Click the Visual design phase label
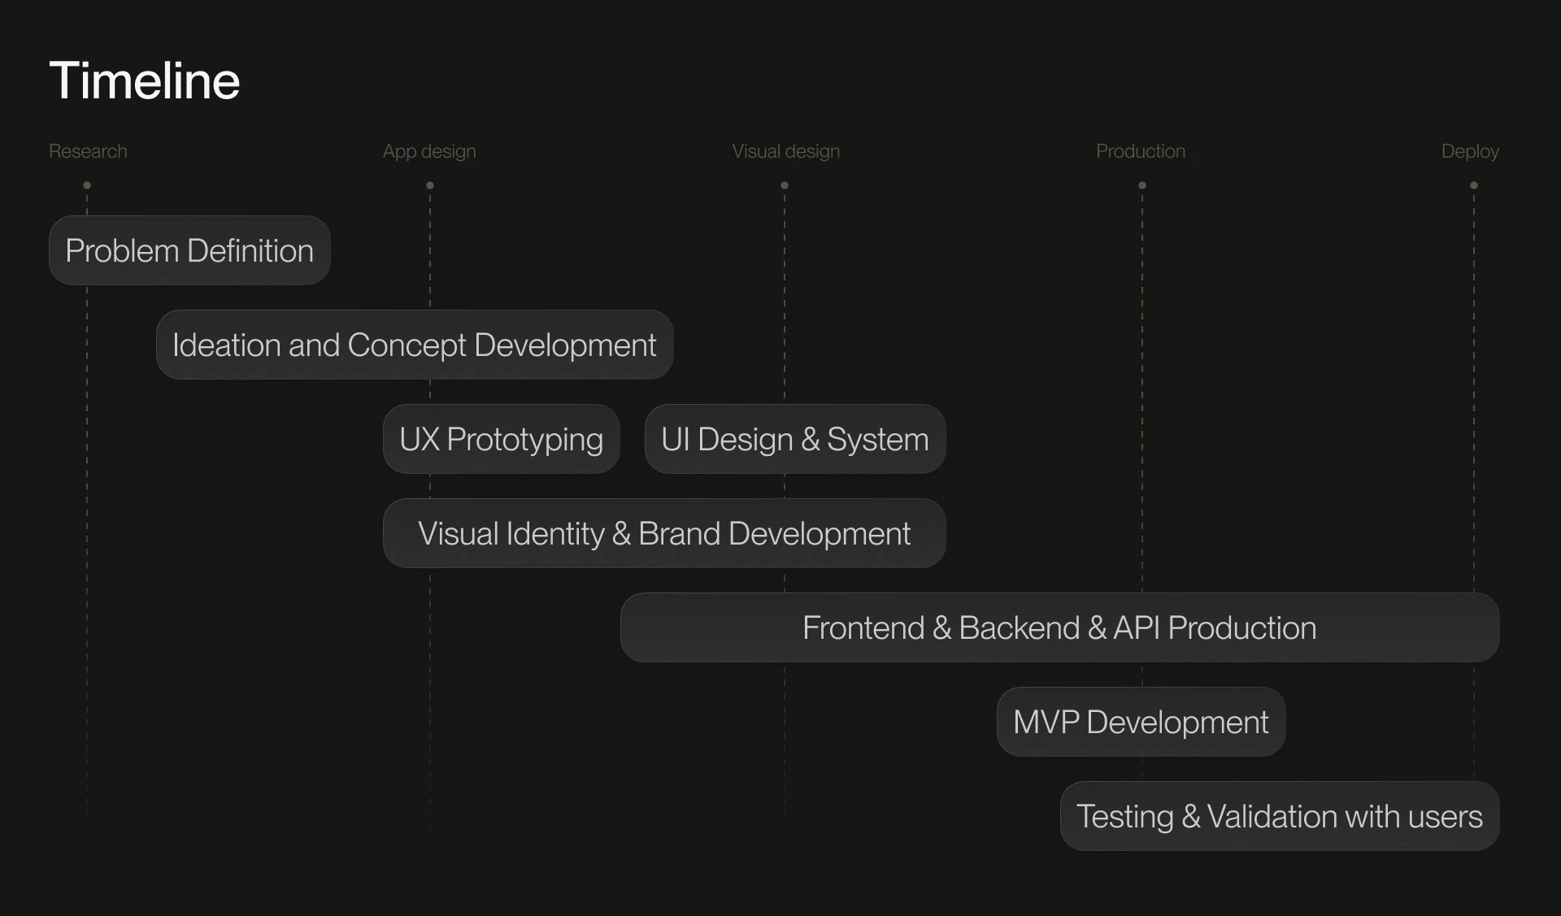 pyautogui.click(x=785, y=152)
